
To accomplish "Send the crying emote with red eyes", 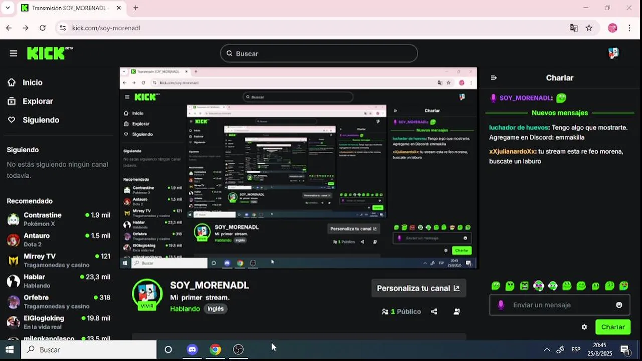I will [x=624, y=286].
